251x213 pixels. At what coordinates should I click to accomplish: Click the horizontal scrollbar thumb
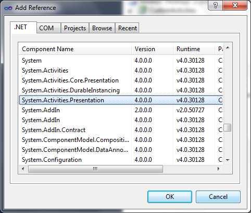point(95,169)
